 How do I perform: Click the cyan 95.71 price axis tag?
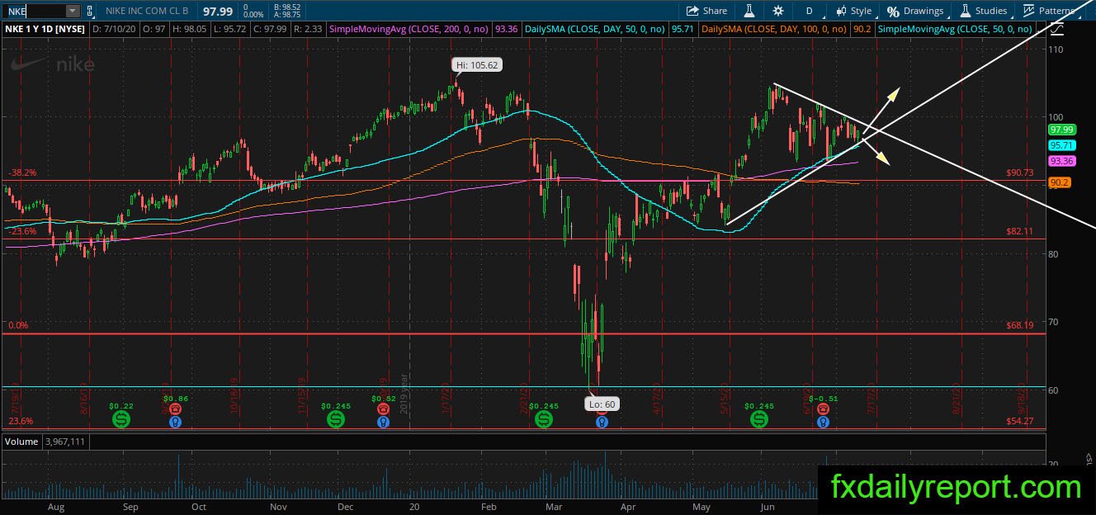1061,145
